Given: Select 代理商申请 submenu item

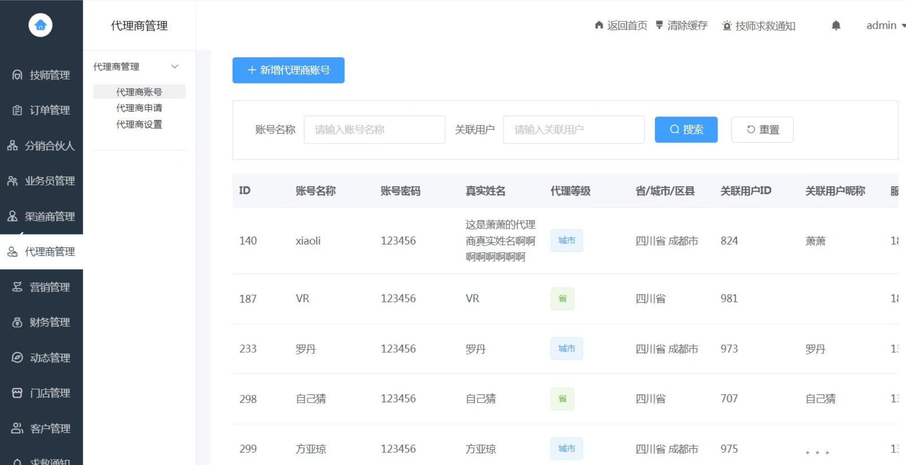Looking at the screenshot, I should 139,108.
